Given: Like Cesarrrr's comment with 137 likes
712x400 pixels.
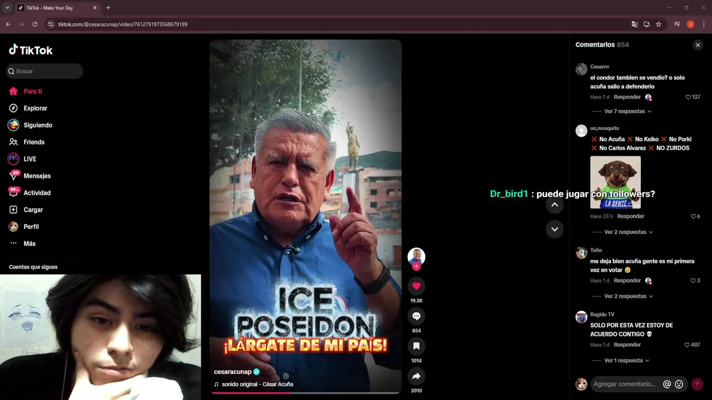Looking at the screenshot, I should [x=688, y=97].
